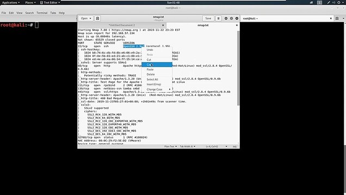Viewport: 346px width, 195px height.
Task: Open the Places menu
Action: [x=30, y=3]
